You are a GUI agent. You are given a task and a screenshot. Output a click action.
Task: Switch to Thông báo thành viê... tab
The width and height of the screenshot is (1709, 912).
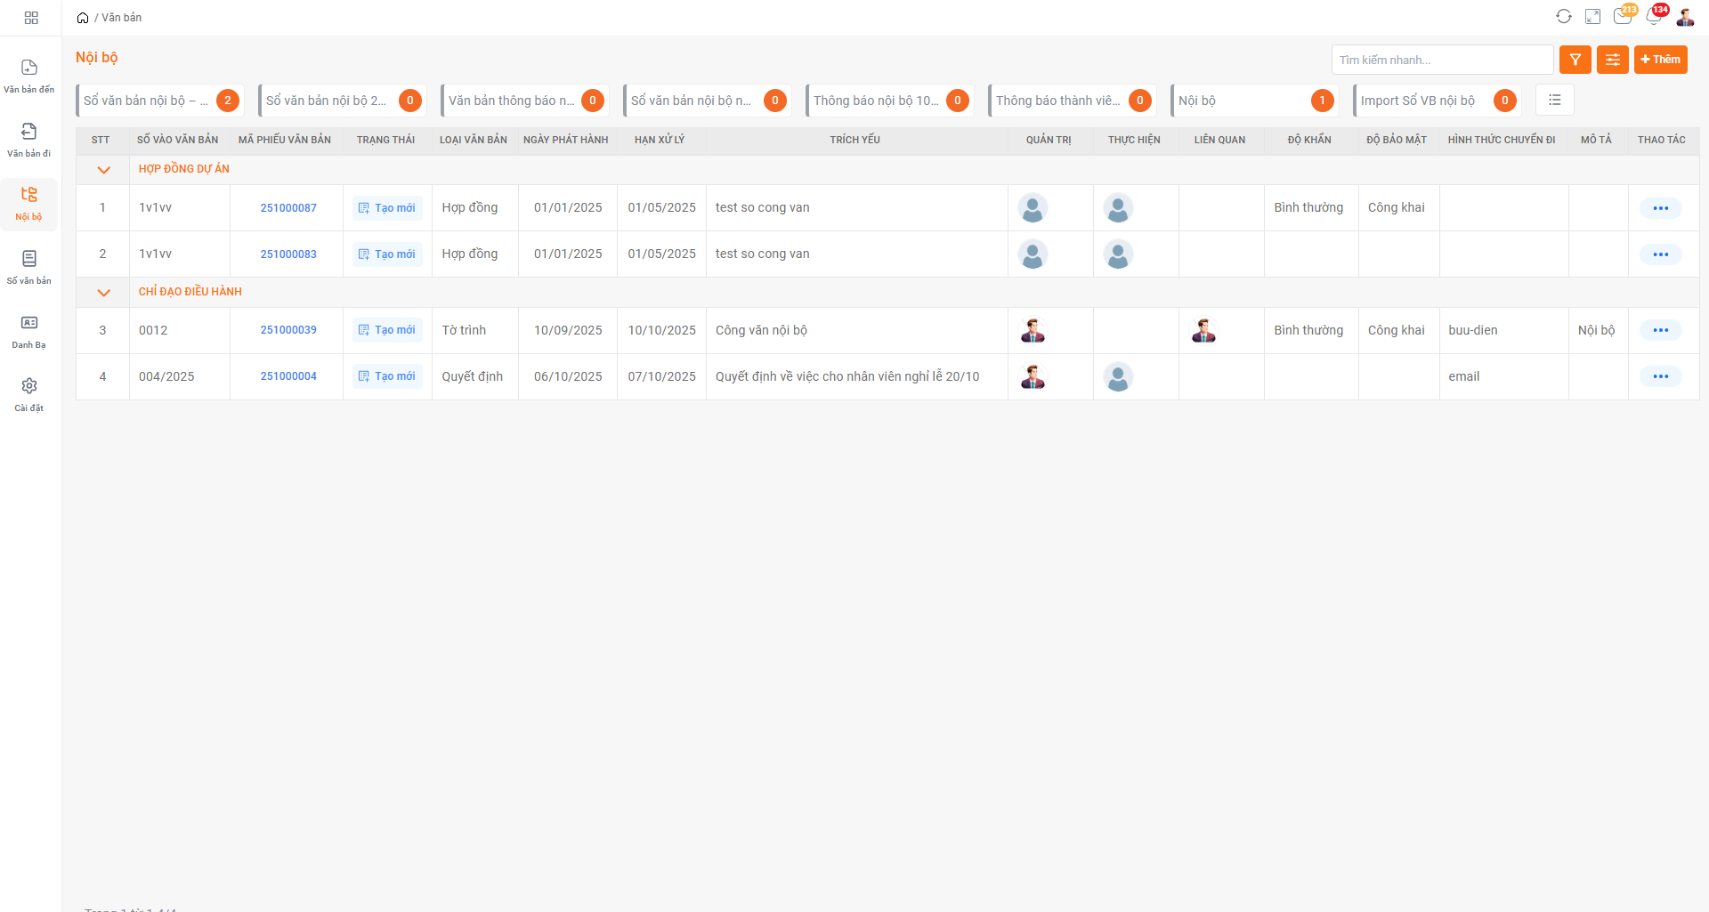tap(1057, 101)
